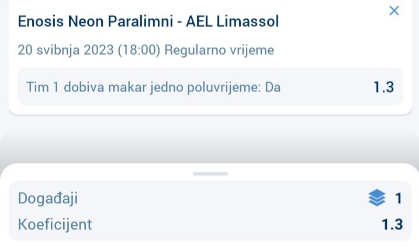The height and width of the screenshot is (251, 419).
Task: Click the 'AEL Limassol' team name
Action: pos(233,22)
